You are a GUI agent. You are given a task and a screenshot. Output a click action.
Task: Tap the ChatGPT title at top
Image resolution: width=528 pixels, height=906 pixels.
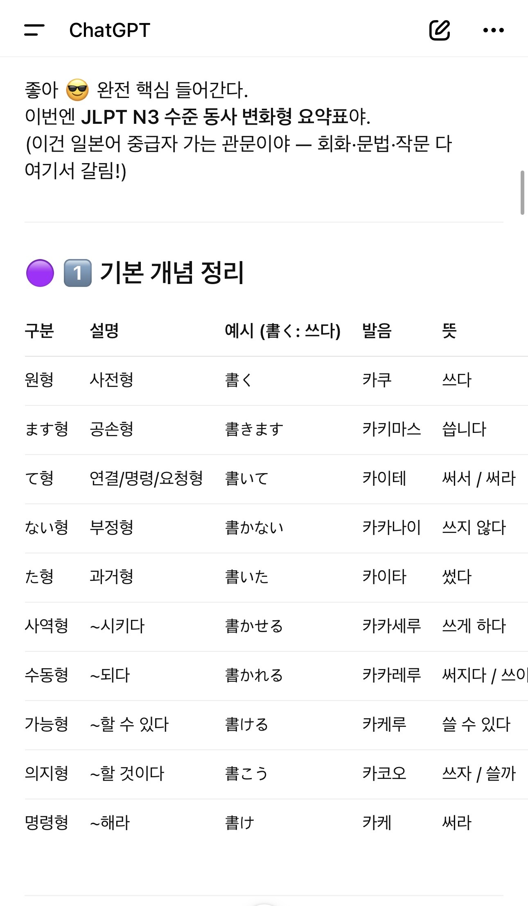point(110,30)
